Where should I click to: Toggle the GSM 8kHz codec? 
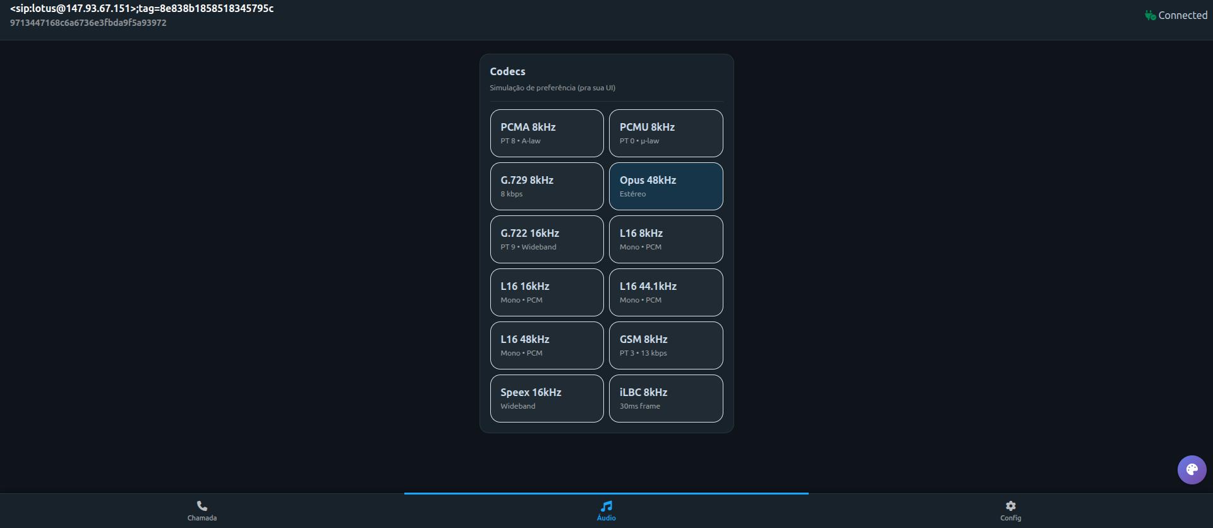click(666, 345)
